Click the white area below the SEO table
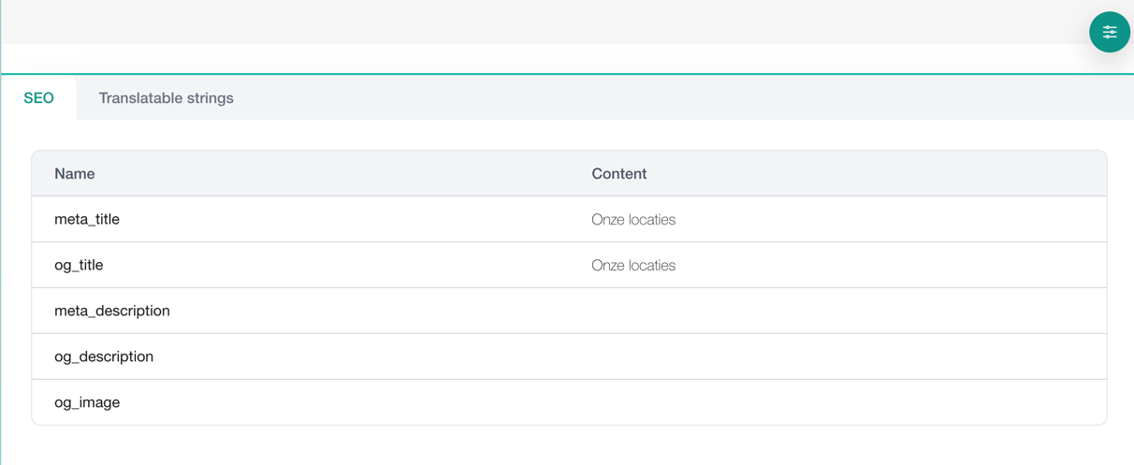1134x465 pixels. (x=567, y=445)
